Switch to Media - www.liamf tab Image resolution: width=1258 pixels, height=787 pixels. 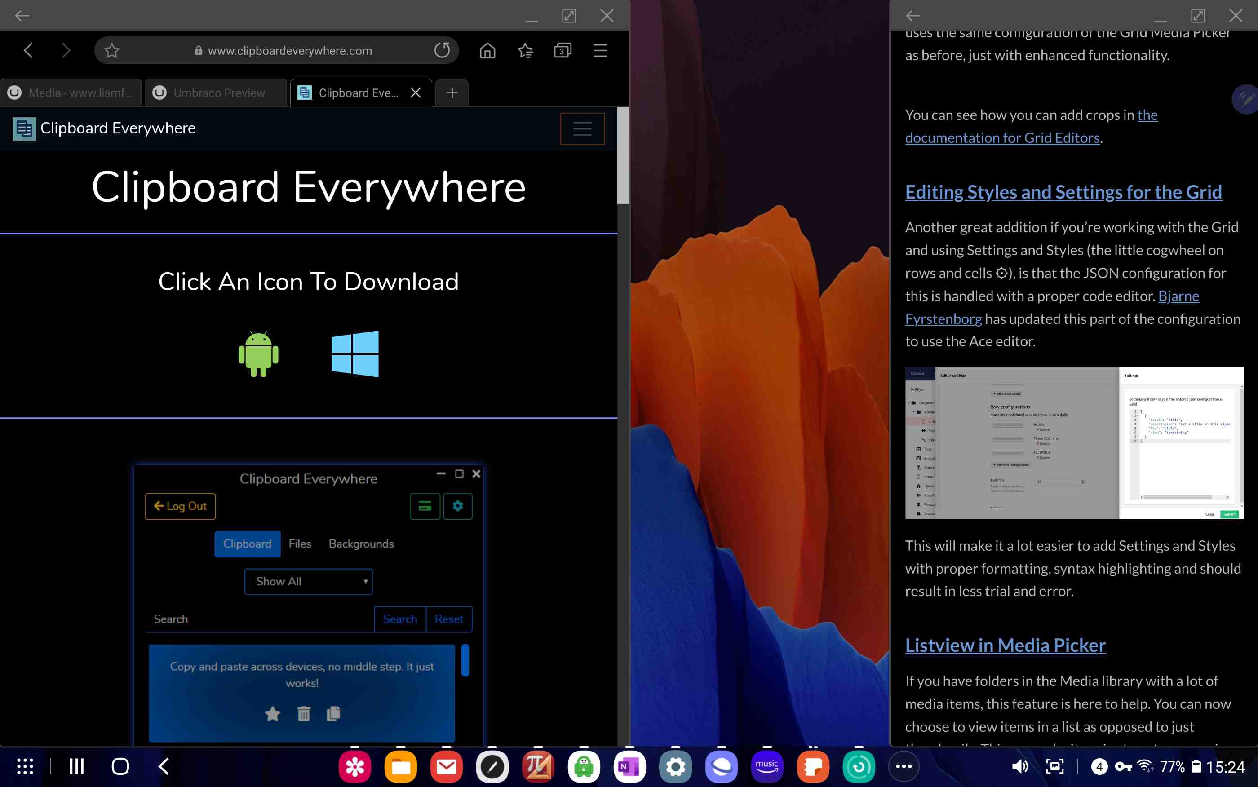(71, 93)
